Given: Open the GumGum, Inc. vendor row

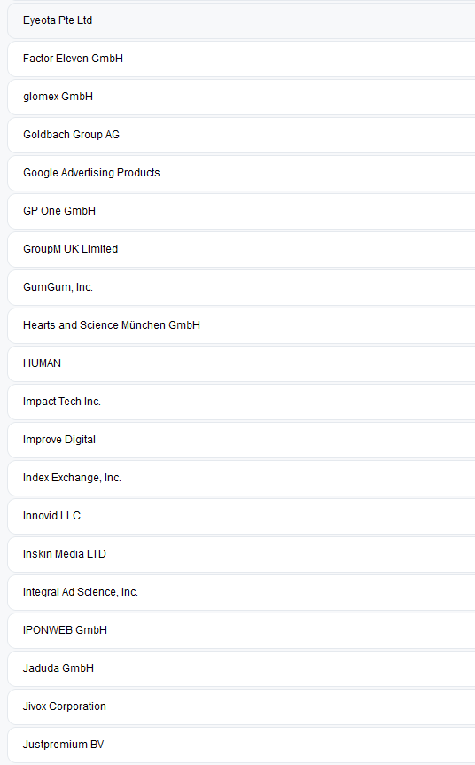Looking at the screenshot, I should click(241, 287).
